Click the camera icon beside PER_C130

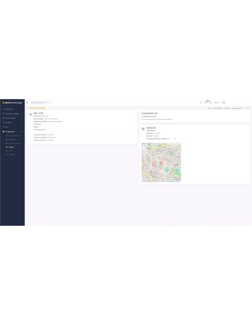(31, 115)
